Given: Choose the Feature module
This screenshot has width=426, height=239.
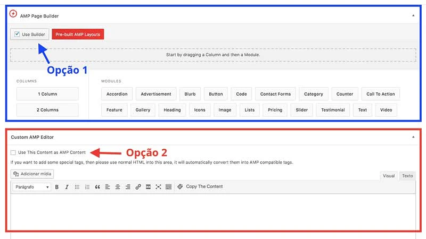Looking at the screenshot, I should (114, 110).
